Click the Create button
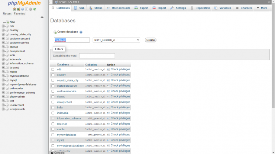Image resolution: width=275 pixels, height=154 pixels. click(151, 40)
